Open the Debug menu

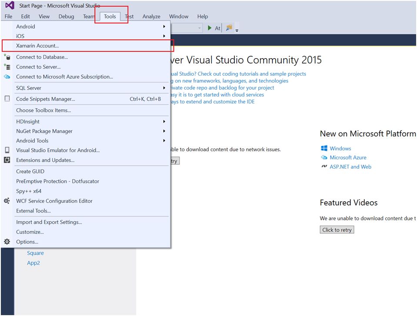66,16
